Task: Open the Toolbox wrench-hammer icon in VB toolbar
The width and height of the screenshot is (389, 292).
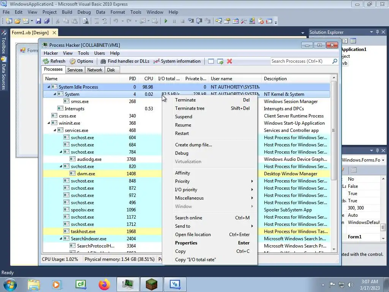Action: [x=244, y=21]
